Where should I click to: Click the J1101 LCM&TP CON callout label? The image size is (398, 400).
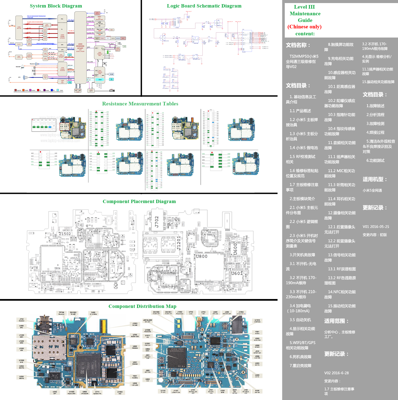pyautogui.click(x=176, y=391)
